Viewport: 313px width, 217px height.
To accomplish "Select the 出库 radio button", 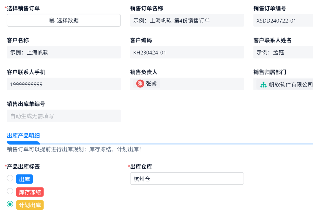I will pyautogui.click(x=10, y=178).
